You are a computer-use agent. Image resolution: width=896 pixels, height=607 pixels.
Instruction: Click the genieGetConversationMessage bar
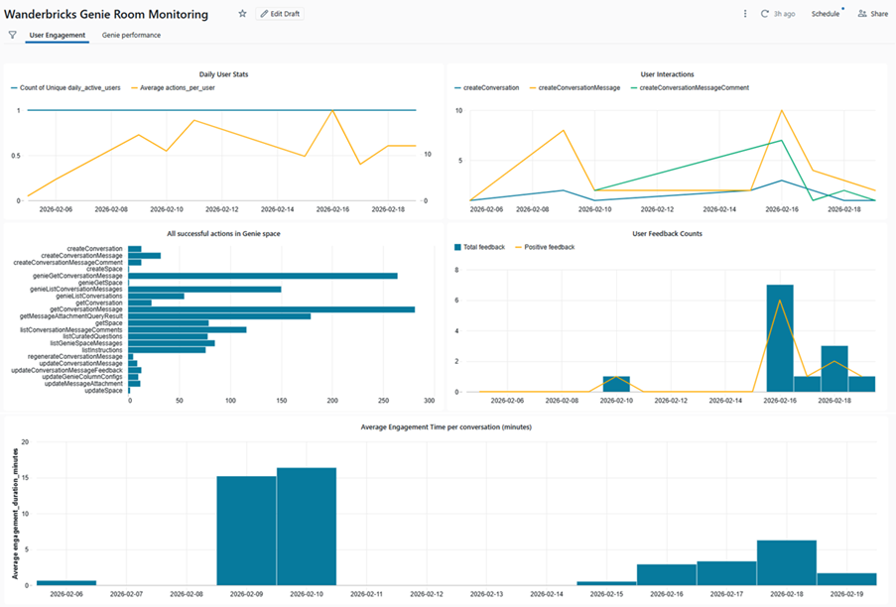pos(263,276)
